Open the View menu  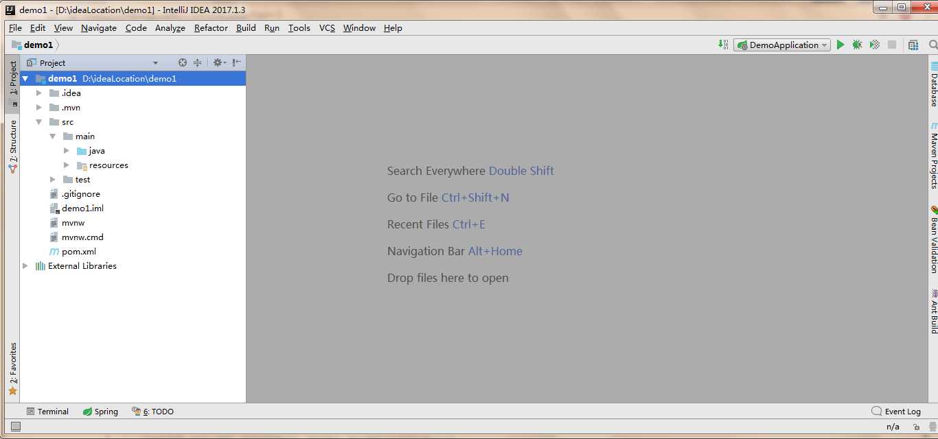tap(63, 28)
